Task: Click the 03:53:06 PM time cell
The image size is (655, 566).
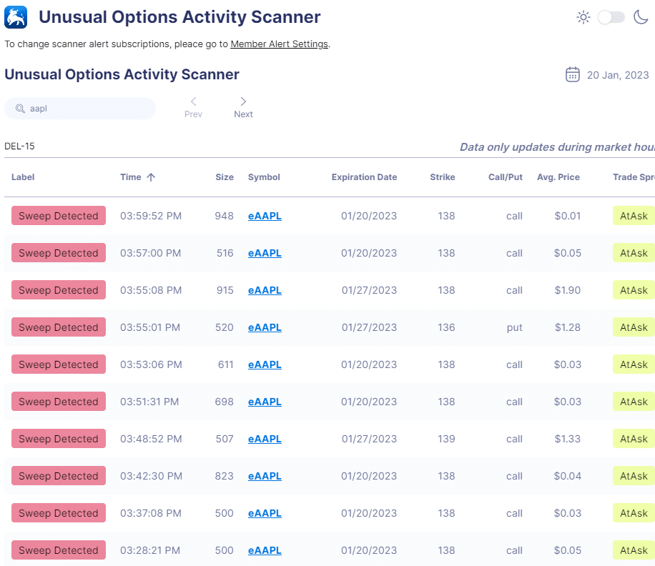Action: 151,364
